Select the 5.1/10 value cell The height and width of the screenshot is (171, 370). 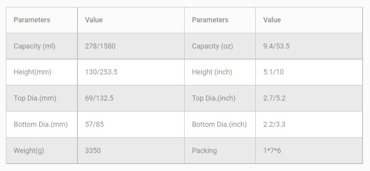pos(273,72)
